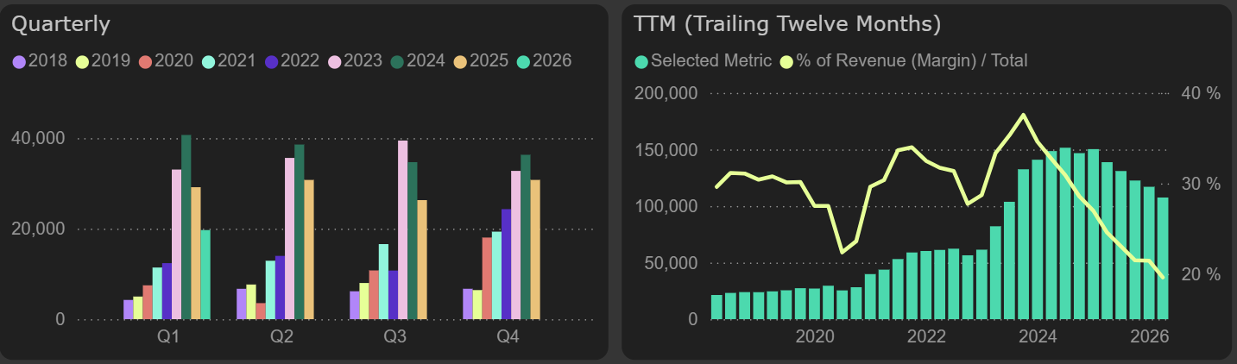The height and width of the screenshot is (364, 1237).
Task: Toggle 2024 series visibility
Action: (420, 61)
